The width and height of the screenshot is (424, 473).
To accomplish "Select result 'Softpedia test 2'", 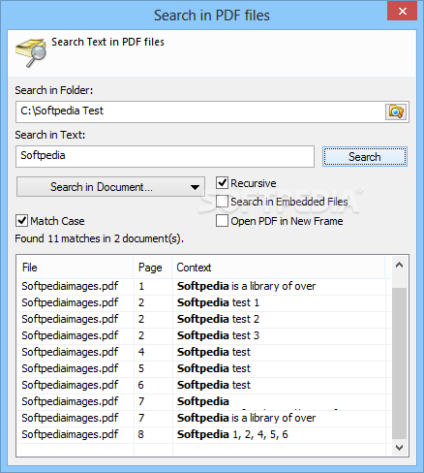I will (204, 319).
